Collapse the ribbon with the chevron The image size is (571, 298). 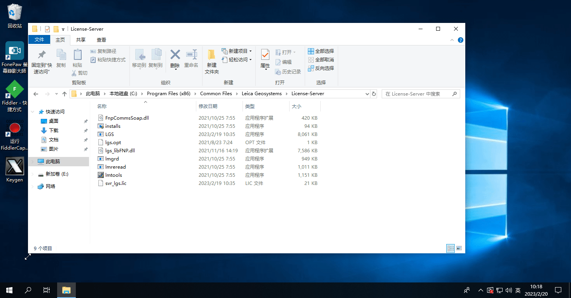[452, 40]
